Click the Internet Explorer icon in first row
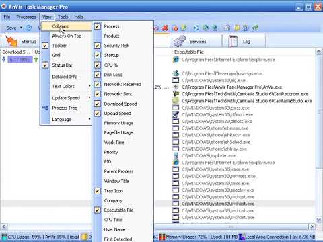 176,60
